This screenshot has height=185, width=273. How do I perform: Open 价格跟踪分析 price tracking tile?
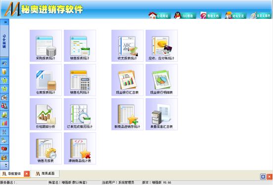tap(45, 114)
